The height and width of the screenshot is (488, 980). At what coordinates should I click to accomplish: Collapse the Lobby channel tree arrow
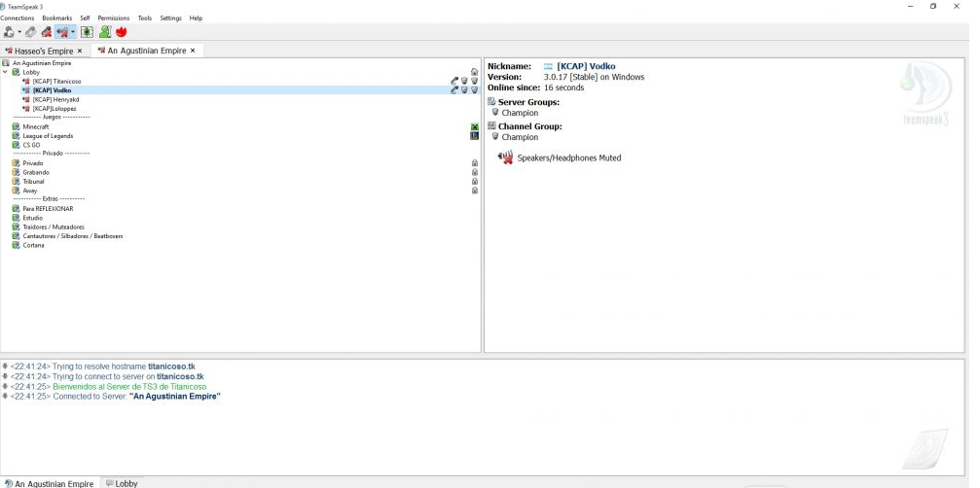click(6, 72)
